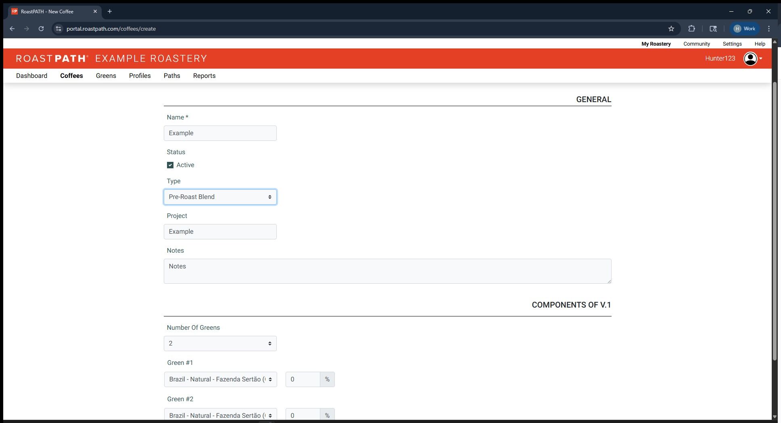
Task: Click the Hunter123 username
Action: tap(720, 59)
